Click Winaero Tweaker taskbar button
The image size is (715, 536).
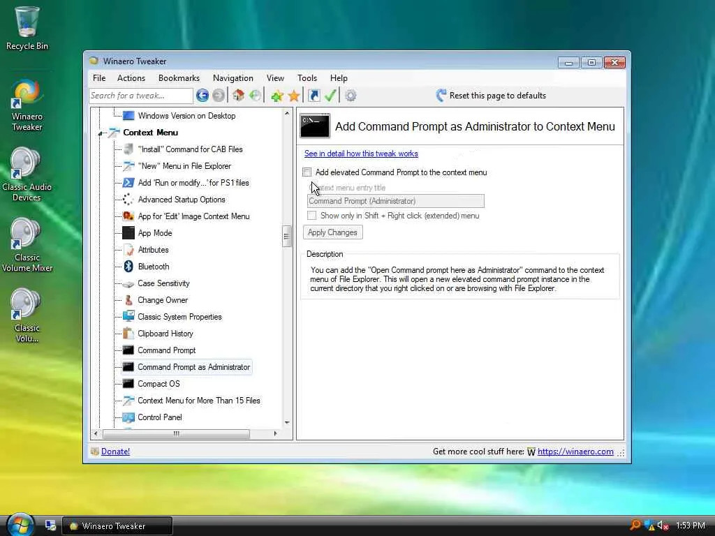[117, 526]
